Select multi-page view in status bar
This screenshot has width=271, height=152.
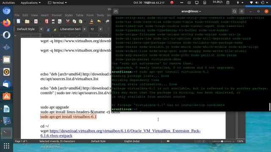199,141
